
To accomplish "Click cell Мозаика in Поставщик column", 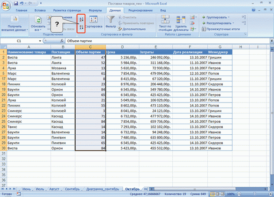I will pos(63,68).
